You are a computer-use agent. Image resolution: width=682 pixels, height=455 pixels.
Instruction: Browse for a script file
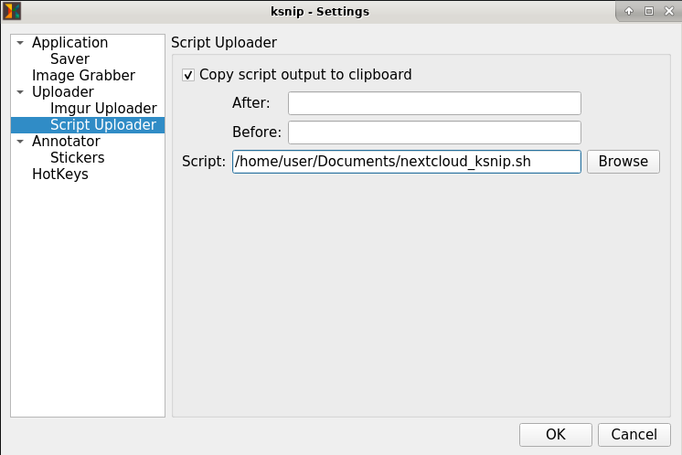(623, 162)
